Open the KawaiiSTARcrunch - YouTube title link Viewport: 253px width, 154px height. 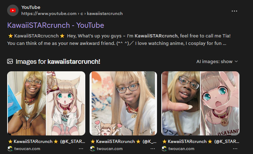click(56, 25)
